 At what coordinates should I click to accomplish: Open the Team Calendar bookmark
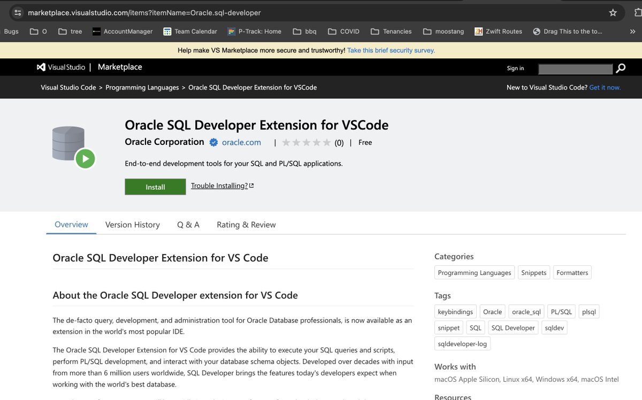tap(190, 32)
